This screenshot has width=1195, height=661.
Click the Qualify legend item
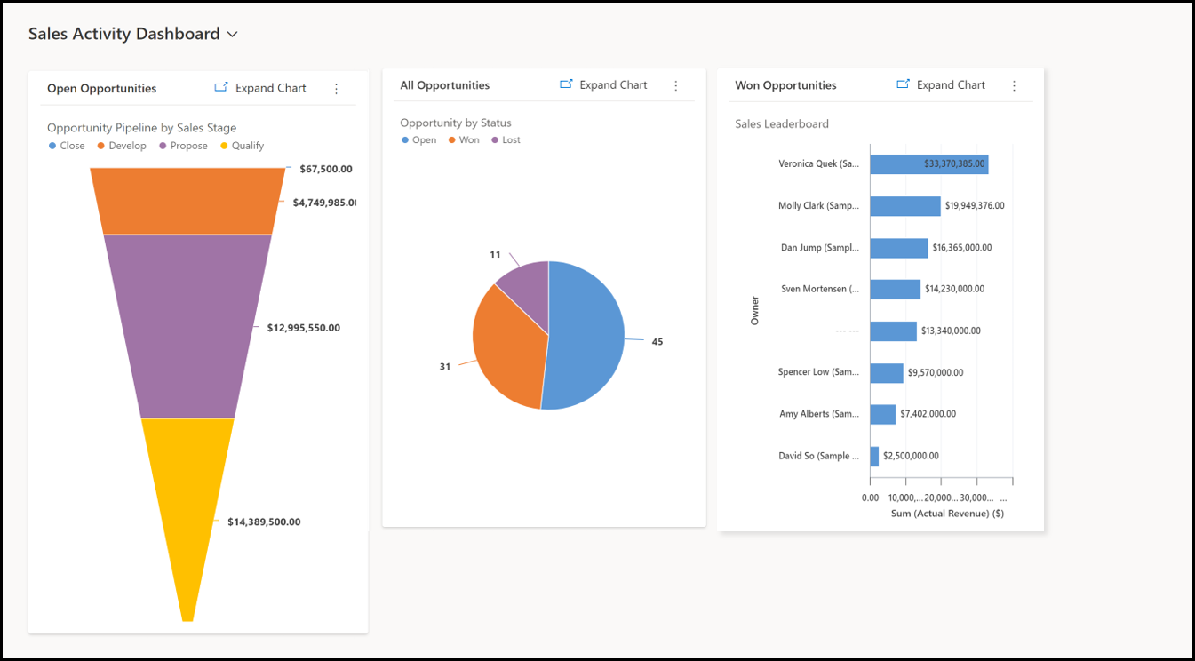pyautogui.click(x=242, y=145)
